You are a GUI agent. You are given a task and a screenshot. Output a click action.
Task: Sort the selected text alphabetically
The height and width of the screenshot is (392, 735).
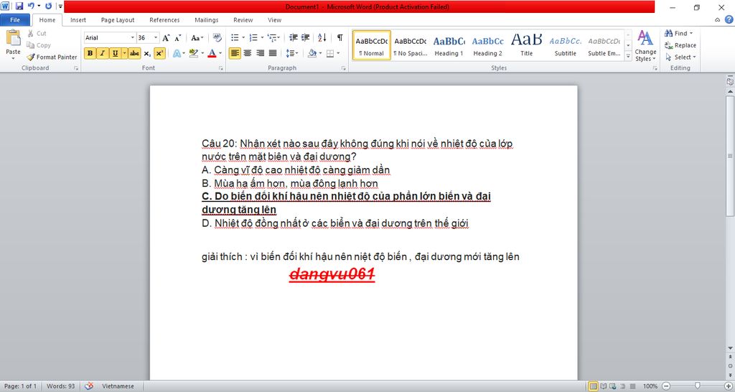tap(322, 38)
